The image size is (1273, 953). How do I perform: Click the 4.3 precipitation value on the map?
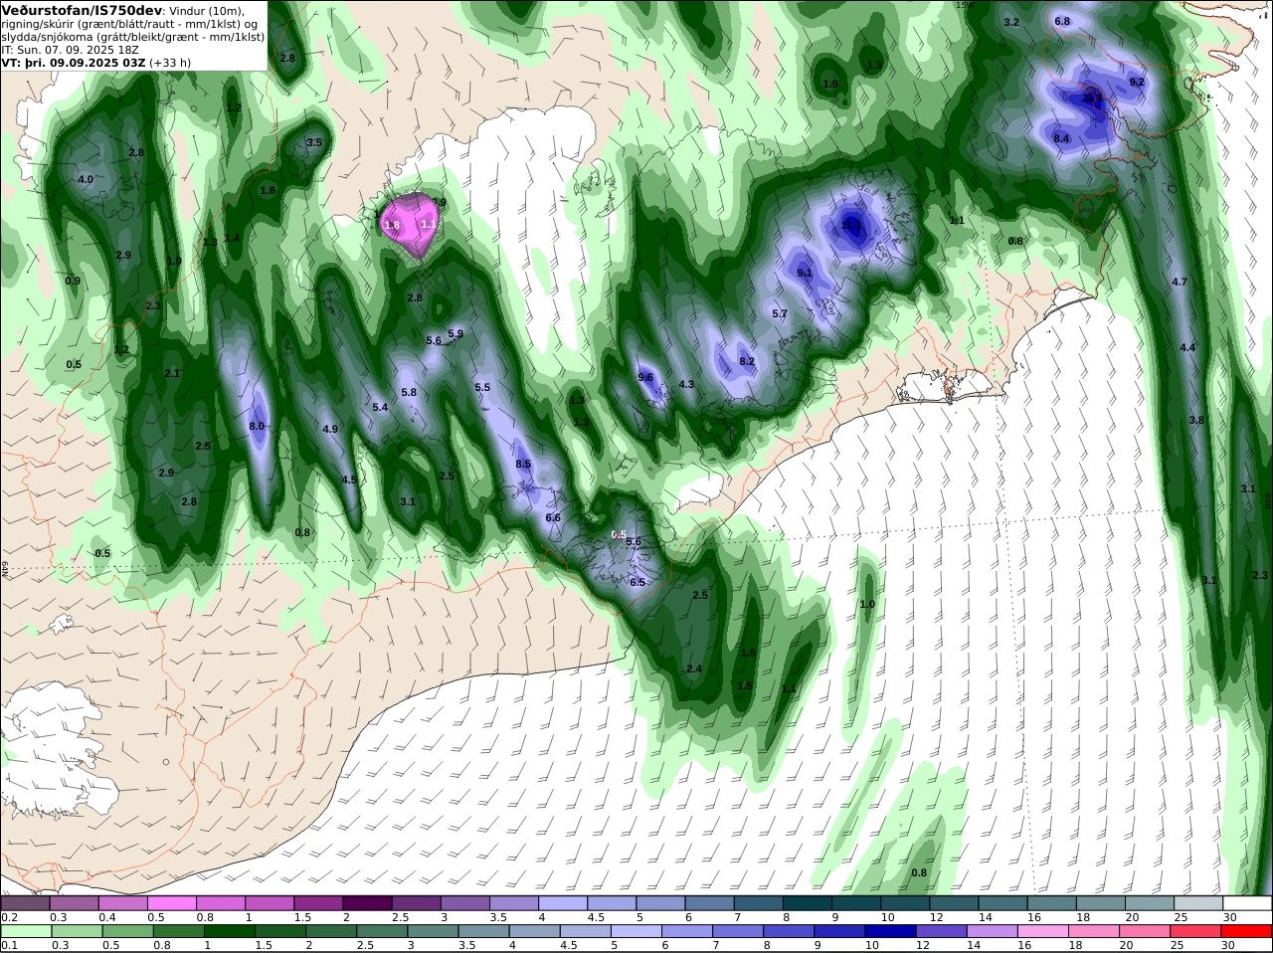pos(686,384)
